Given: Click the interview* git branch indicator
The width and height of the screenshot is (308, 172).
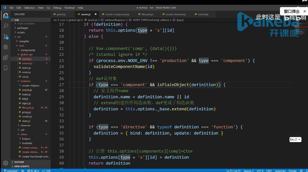Looking at the screenshot, I should (x=11, y=171).
